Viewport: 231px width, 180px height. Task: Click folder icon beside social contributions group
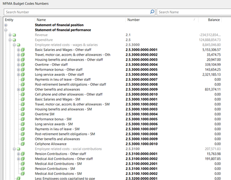coord(19,149)
